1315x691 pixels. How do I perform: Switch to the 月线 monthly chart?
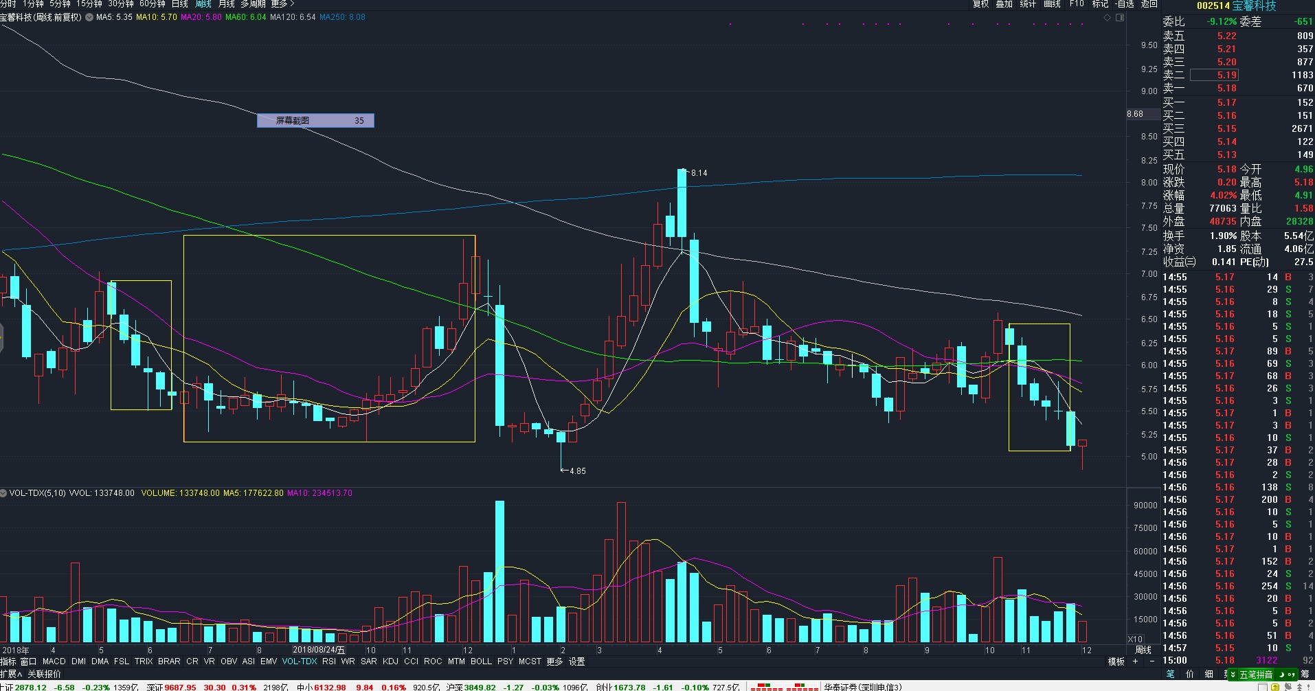[x=227, y=4]
